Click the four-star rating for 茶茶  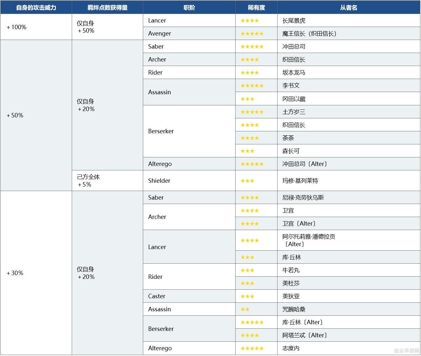point(250,138)
